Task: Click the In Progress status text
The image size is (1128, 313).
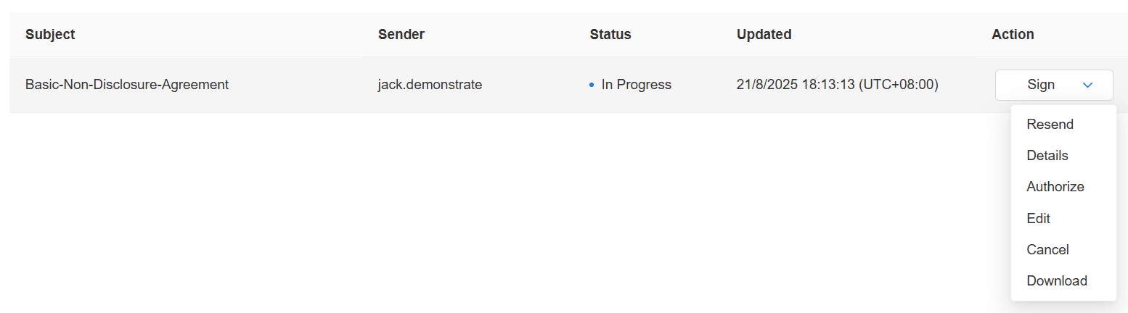Action: [x=637, y=85]
